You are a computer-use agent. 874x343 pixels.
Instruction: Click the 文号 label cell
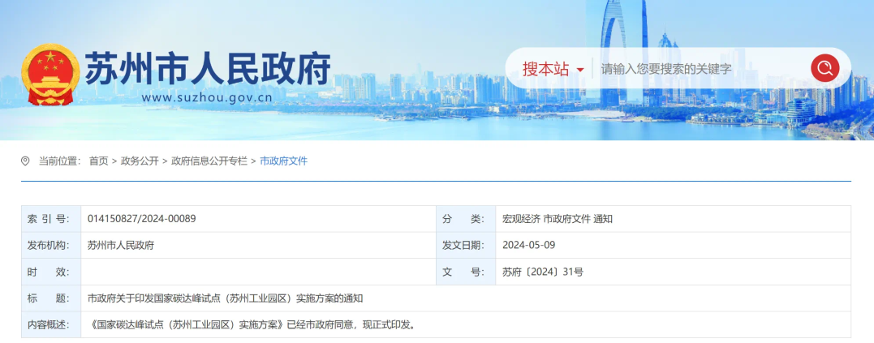pyautogui.click(x=466, y=272)
